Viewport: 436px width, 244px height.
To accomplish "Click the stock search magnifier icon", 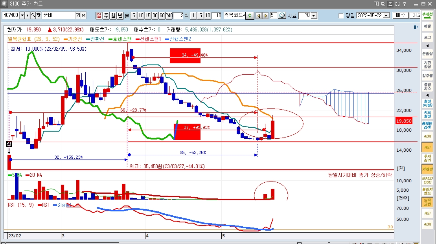I will click(33, 15).
